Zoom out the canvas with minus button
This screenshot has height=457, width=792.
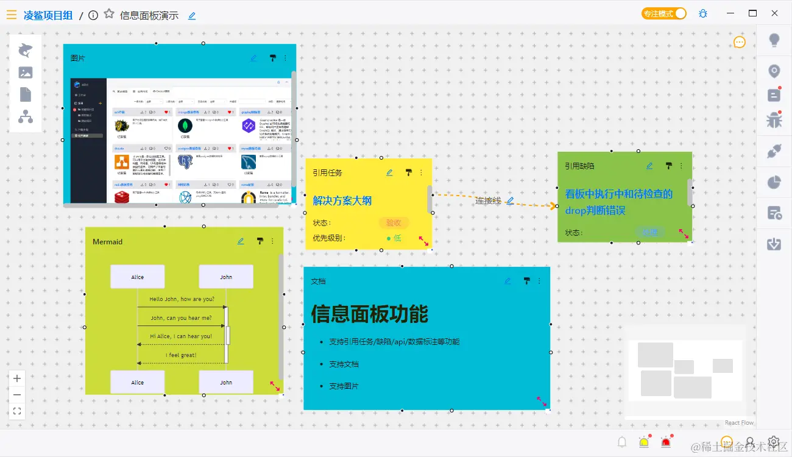(x=18, y=395)
